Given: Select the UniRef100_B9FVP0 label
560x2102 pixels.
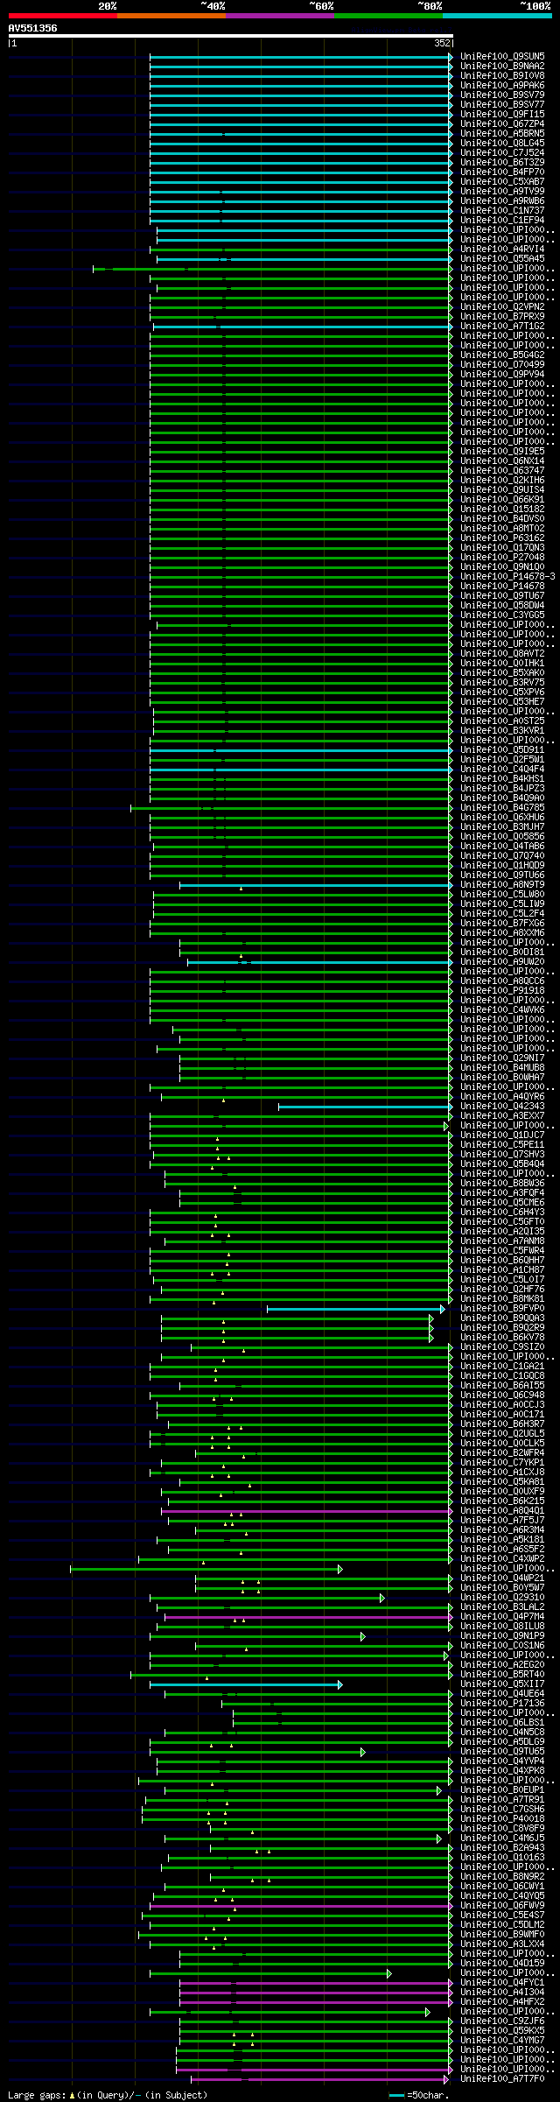Looking at the screenshot, I should pos(502,1309).
